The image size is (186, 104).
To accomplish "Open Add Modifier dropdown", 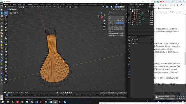I will (x=142, y=43).
